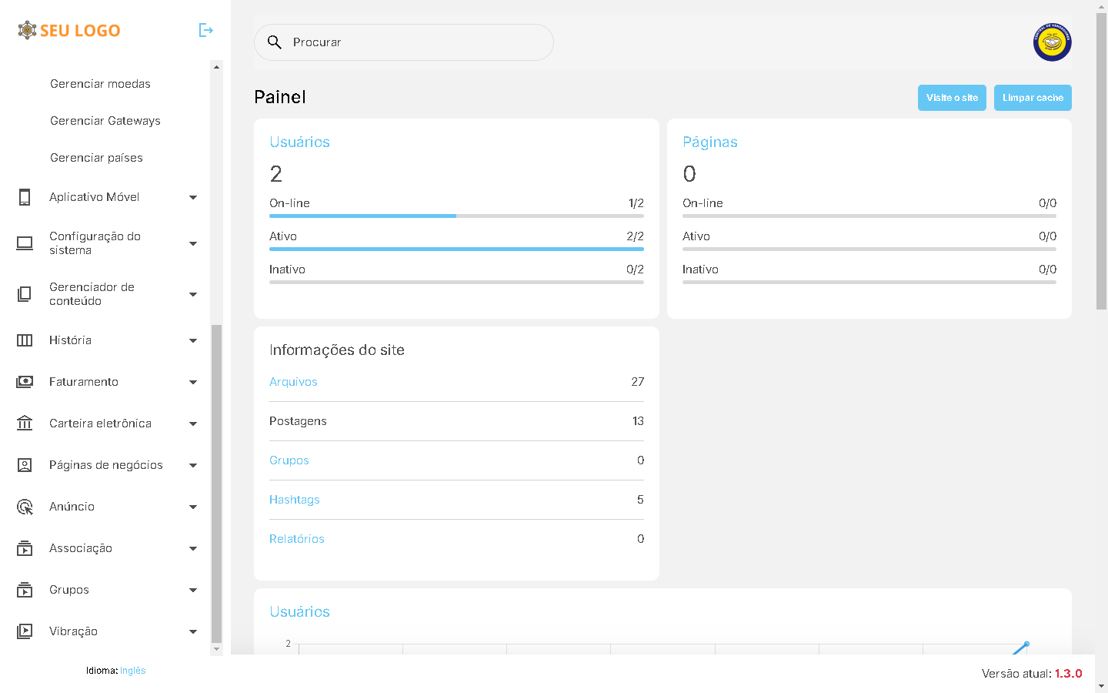The width and height of the screenshot is (1108, 693).
Task: Open the user profile avatar
Action: (1052, 42)
